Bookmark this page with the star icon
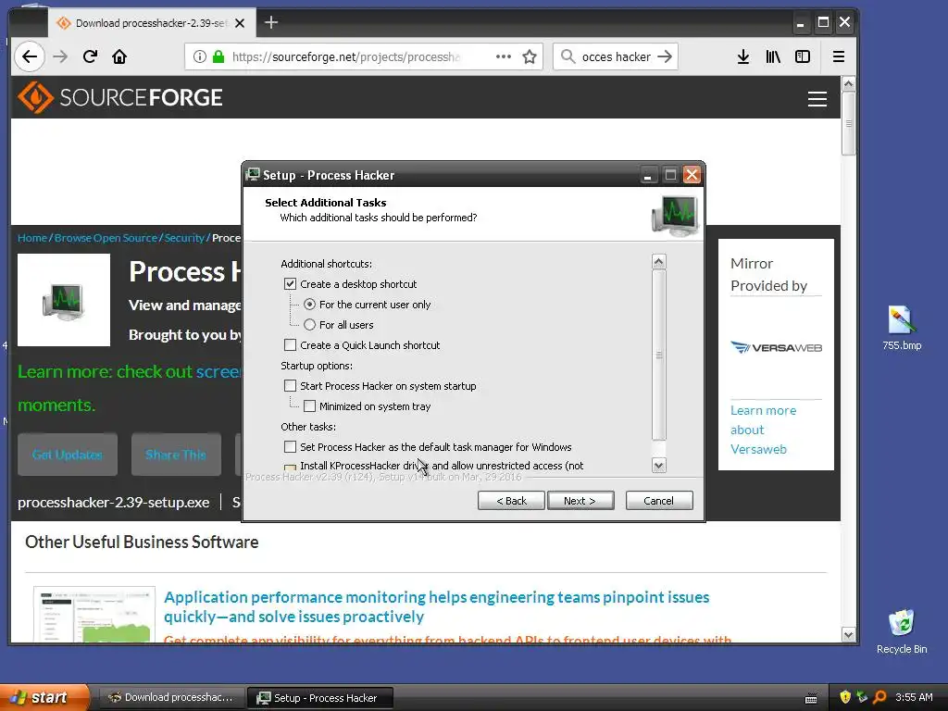This screenshot has width=948, height=711. click(x=530, y=56)
